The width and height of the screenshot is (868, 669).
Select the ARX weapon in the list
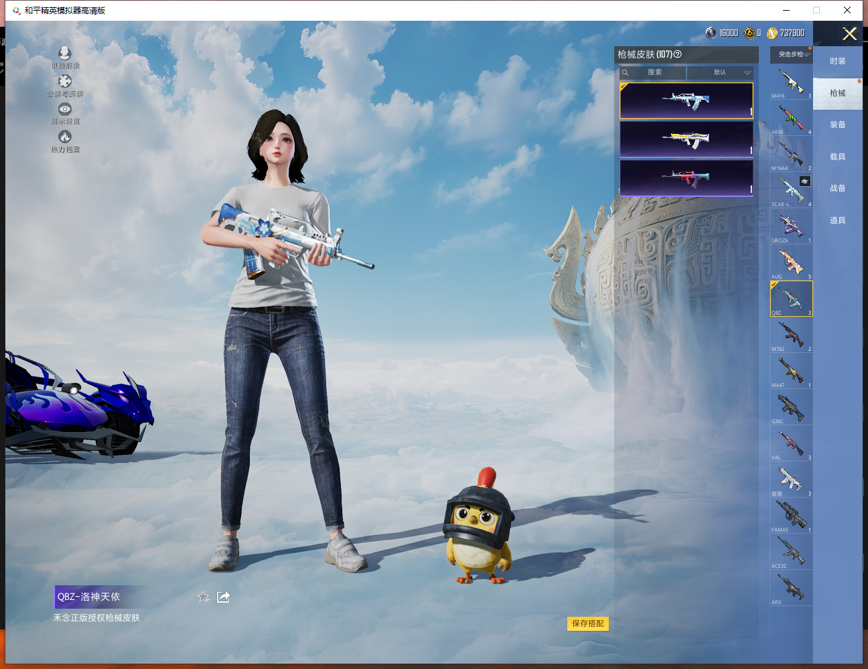791,588
